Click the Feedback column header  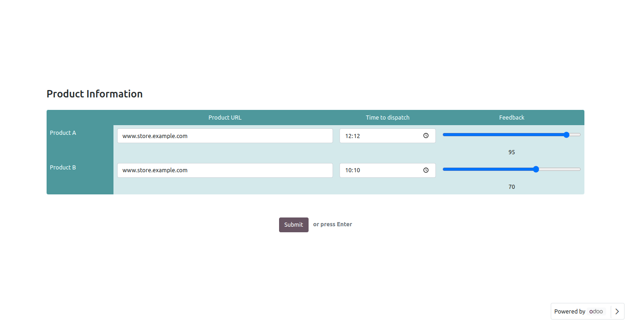[512, 117]
